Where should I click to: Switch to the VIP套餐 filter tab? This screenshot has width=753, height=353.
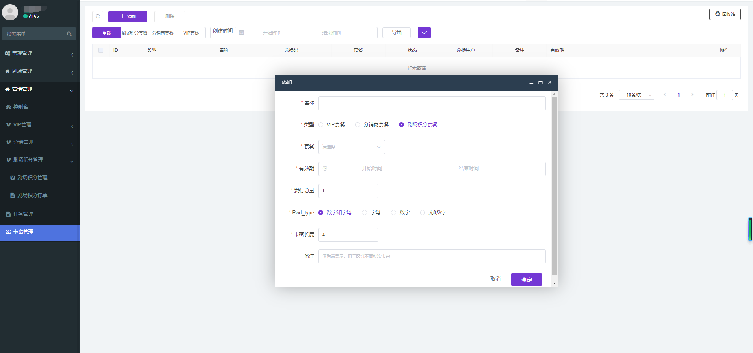coord(191,33)
